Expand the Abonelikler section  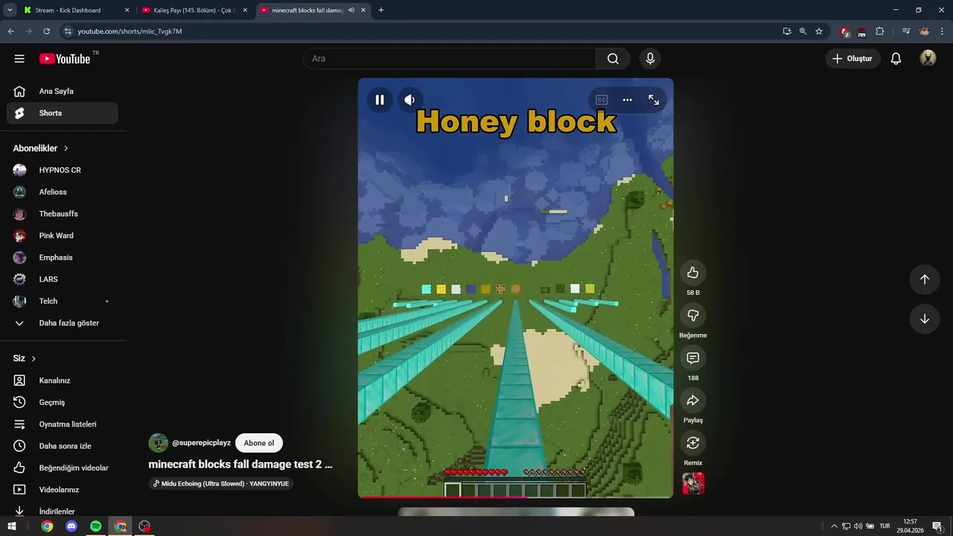41,148
